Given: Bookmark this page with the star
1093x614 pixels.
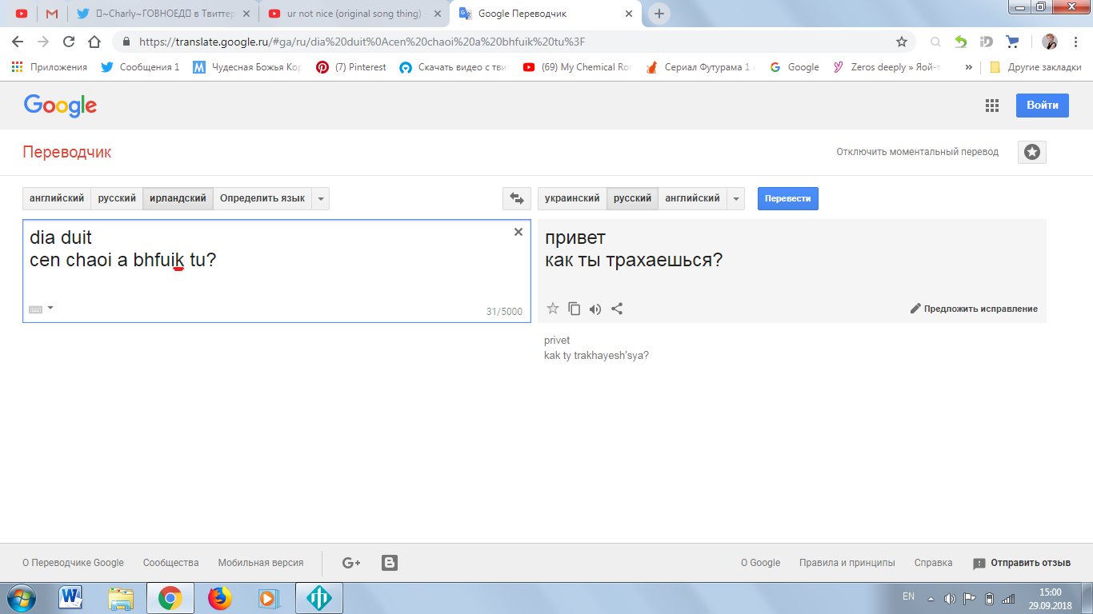Looking at the screenshot, I should [902, 42].
